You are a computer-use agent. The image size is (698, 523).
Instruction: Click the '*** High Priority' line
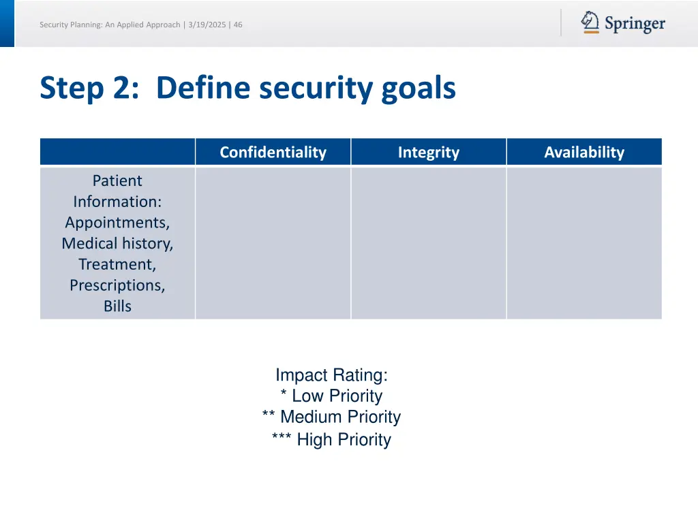point(332,439)
